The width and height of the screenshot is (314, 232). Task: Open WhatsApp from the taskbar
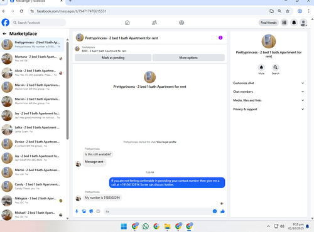(x=146, y=226)
